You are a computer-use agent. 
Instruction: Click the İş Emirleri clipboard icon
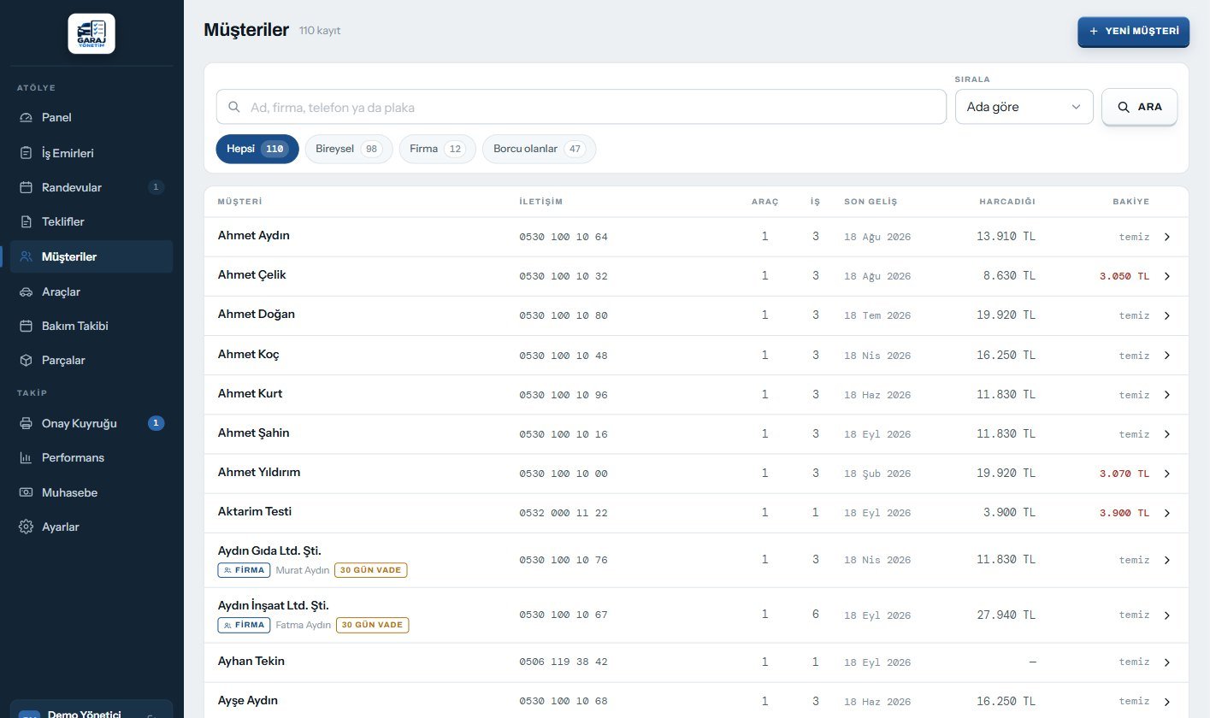(x=26, y=153)
